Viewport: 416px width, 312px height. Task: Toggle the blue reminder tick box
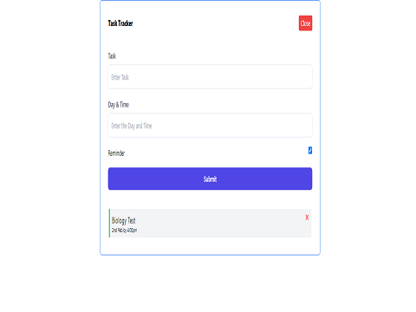point(310,150)
